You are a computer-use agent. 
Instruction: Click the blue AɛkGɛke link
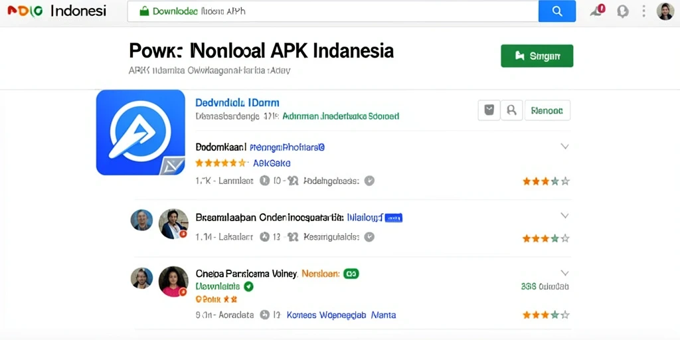point(272,163)
